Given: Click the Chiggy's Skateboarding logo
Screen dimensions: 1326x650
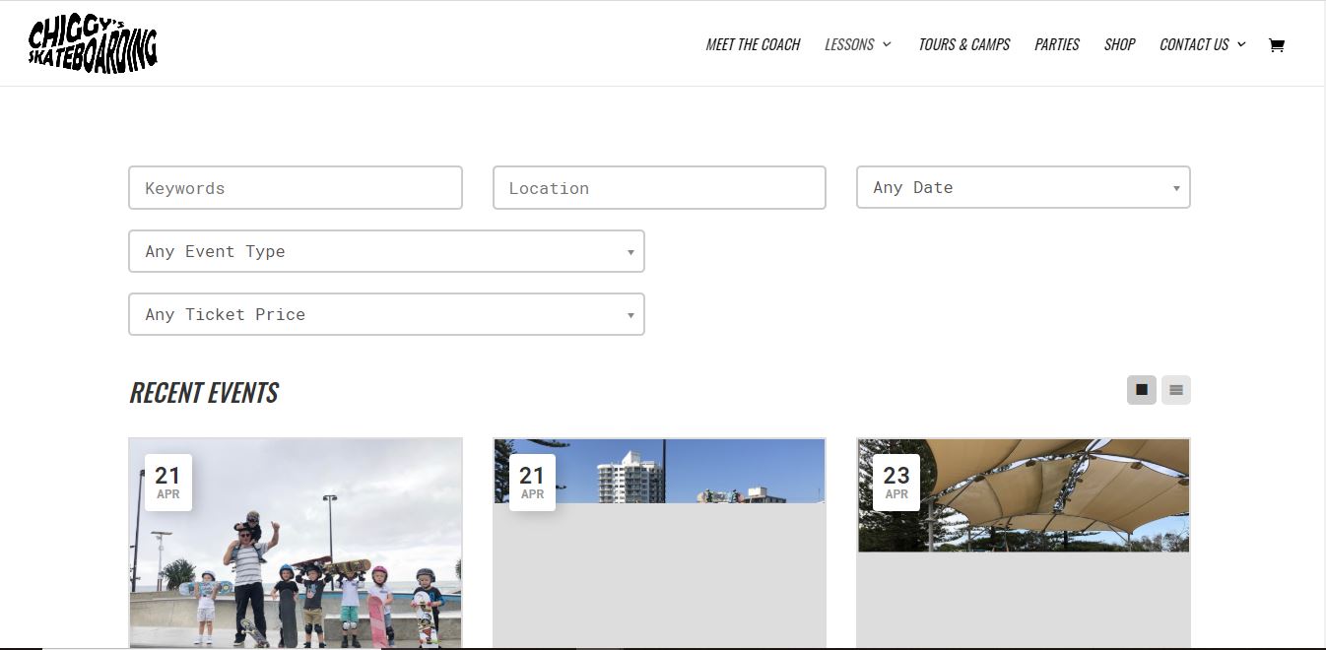Looking at the screenshot, I should 93,45.
